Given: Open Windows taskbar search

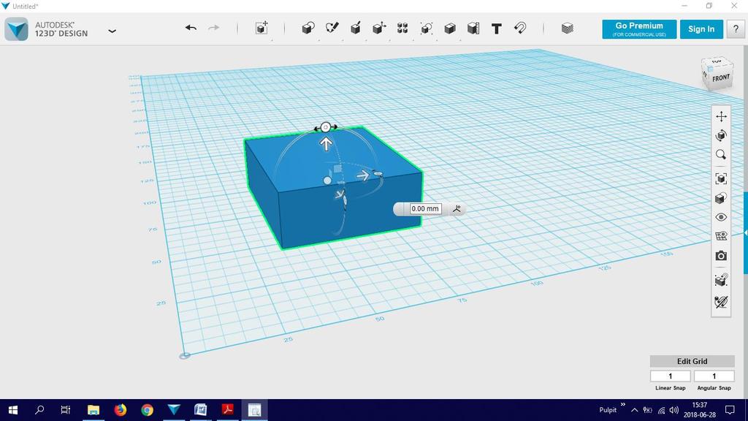Looking at the screenshot, I should pos(39,409).
